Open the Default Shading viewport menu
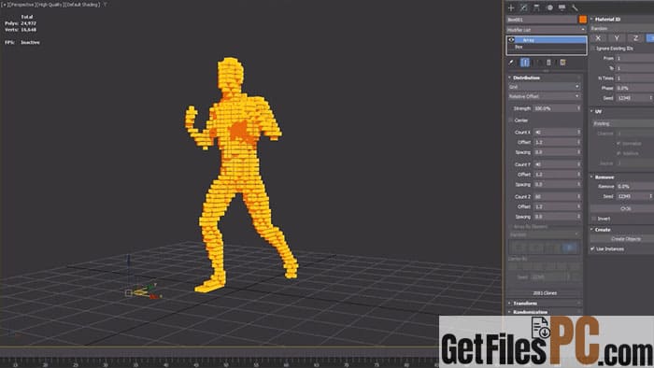654x368 pixels. coord(82,5)
